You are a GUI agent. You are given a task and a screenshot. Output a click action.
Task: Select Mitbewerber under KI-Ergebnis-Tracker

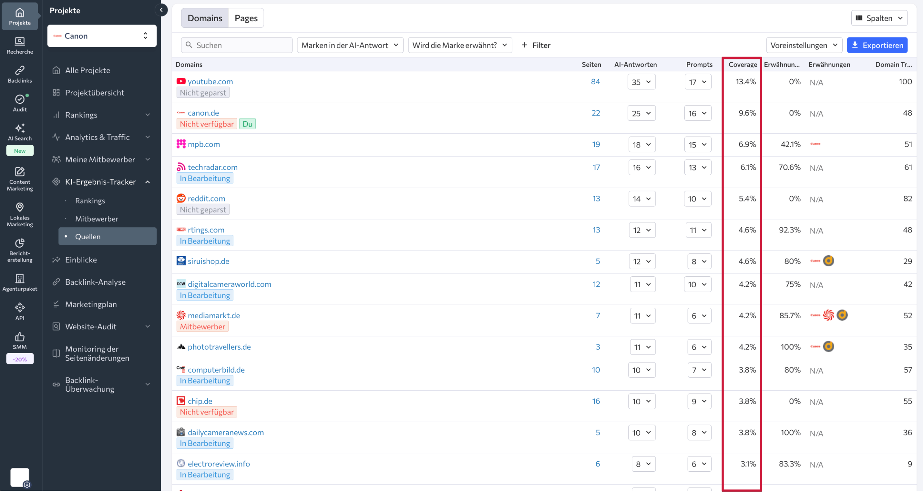pos(97,219)
